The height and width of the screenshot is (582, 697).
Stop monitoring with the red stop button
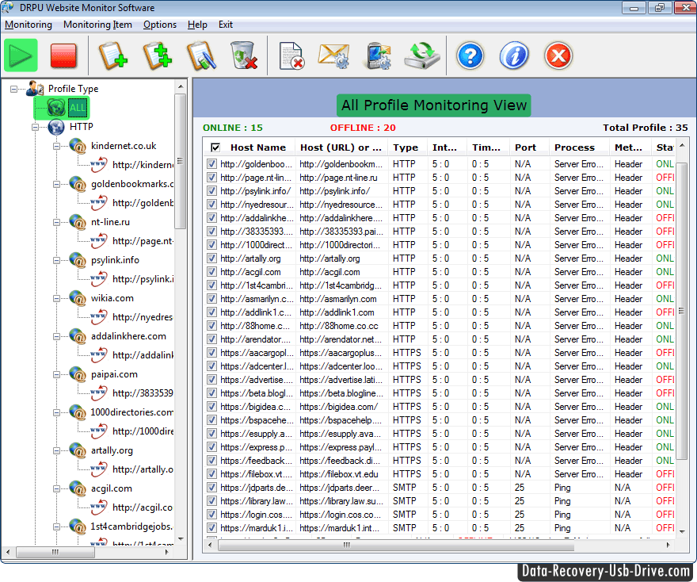(63, 56)
